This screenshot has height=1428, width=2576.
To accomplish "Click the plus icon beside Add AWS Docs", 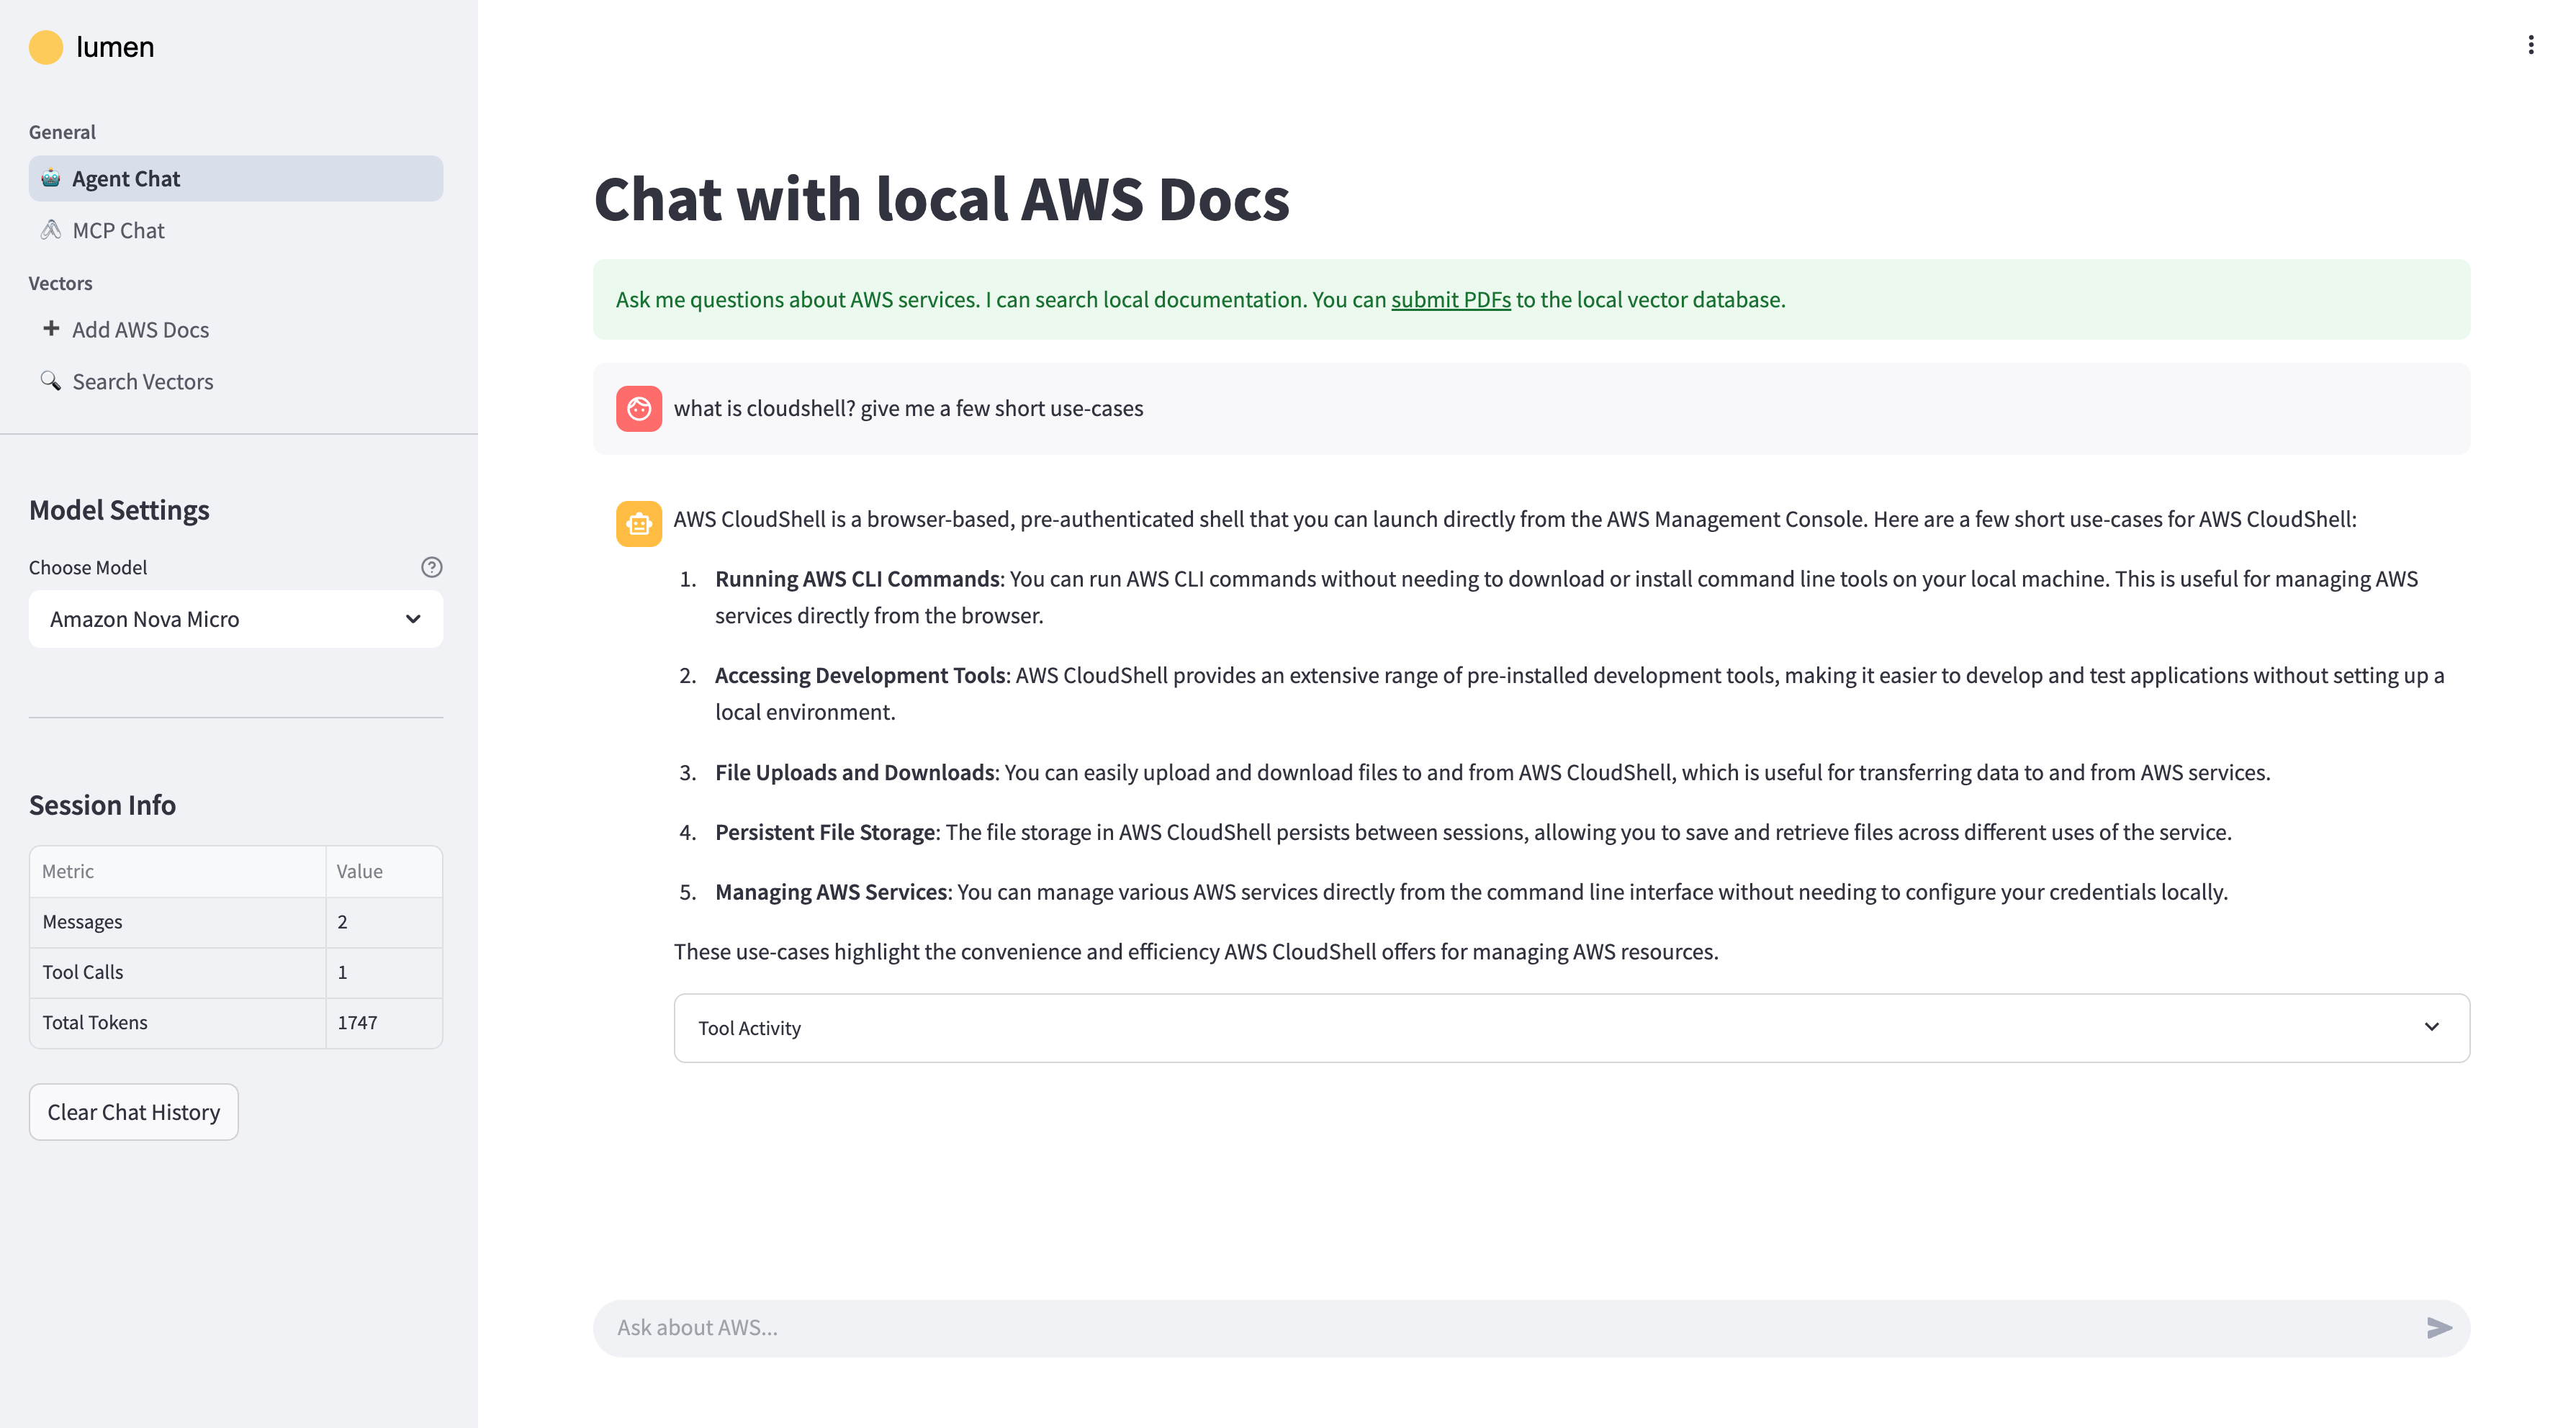I will coord(51,328).
